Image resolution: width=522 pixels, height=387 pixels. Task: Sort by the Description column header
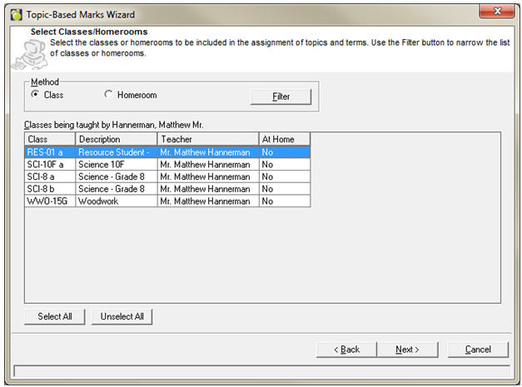pyautogui.click(x=115, y=139)
